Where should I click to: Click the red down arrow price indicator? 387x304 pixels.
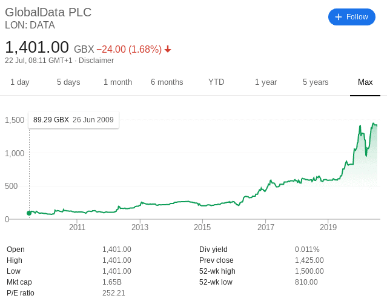click(x=168, y=49)
